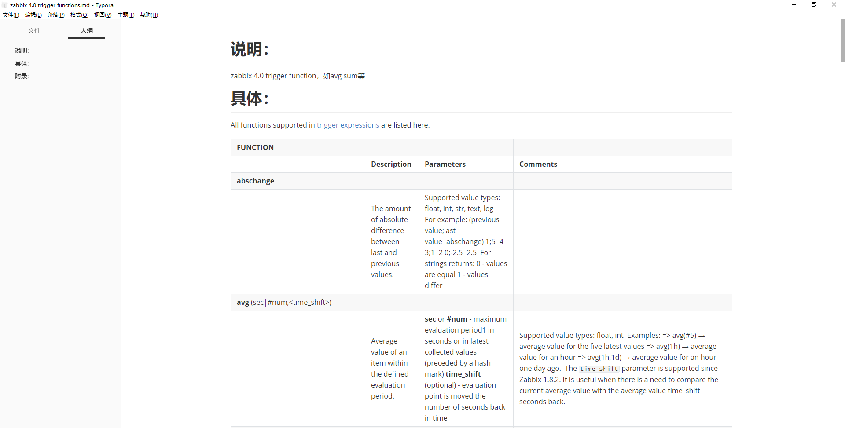
Task: Open the 格式(O) menu
Action: (x=79, y=15)
